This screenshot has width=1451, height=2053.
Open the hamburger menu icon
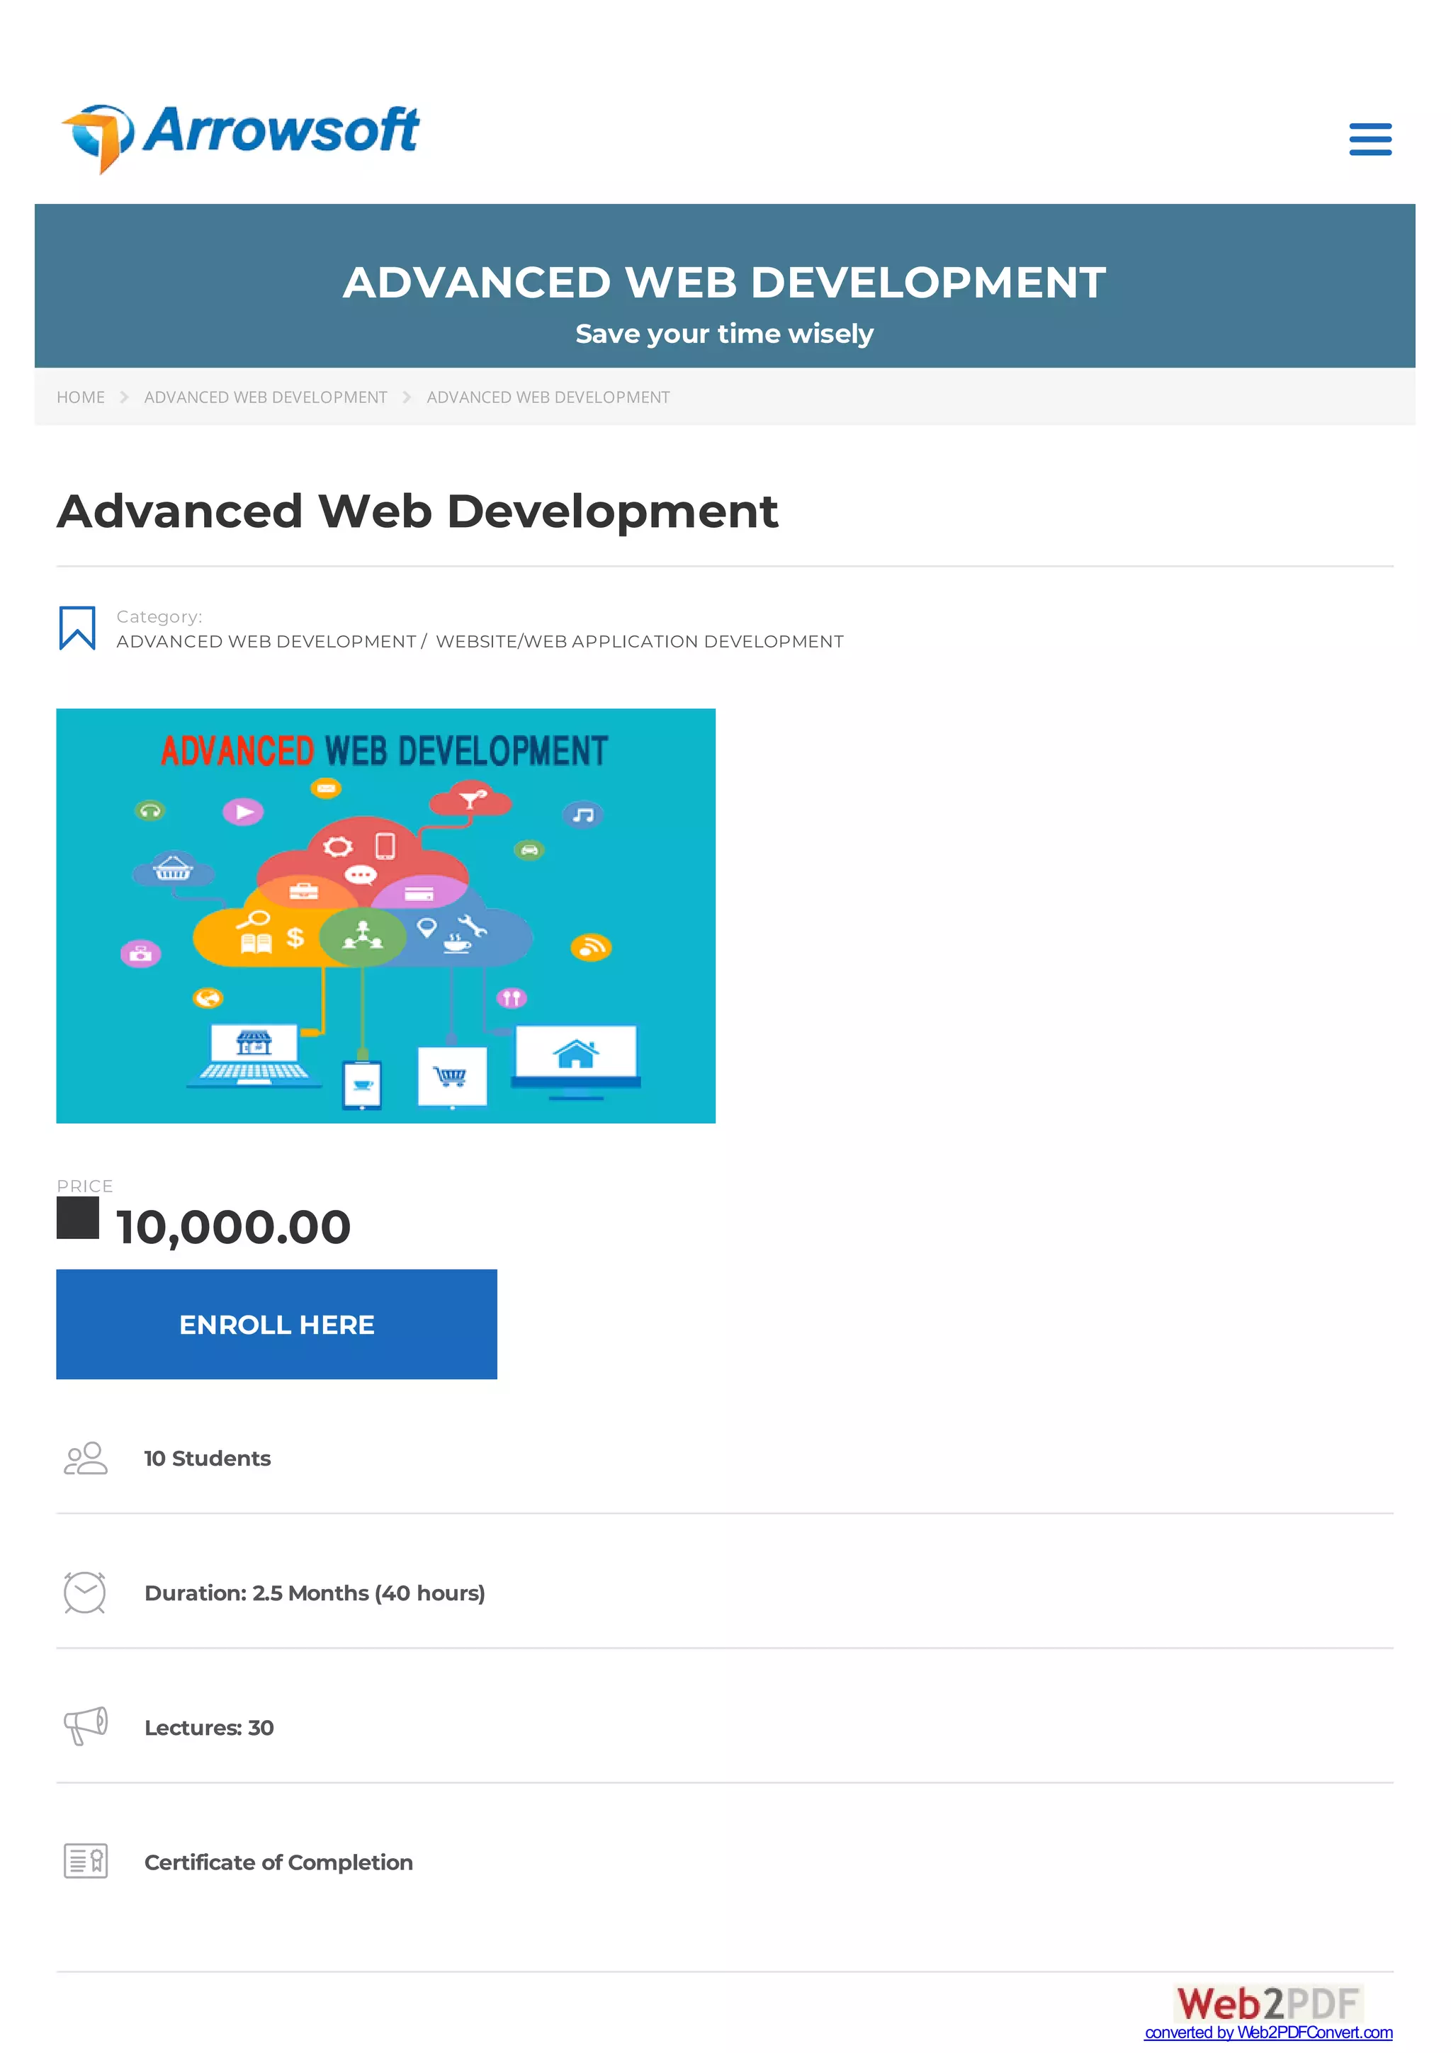click(x=1370, y=140)
